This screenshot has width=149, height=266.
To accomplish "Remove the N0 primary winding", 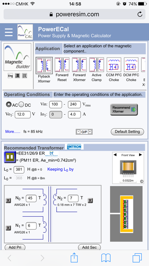I will coord(8,201).
